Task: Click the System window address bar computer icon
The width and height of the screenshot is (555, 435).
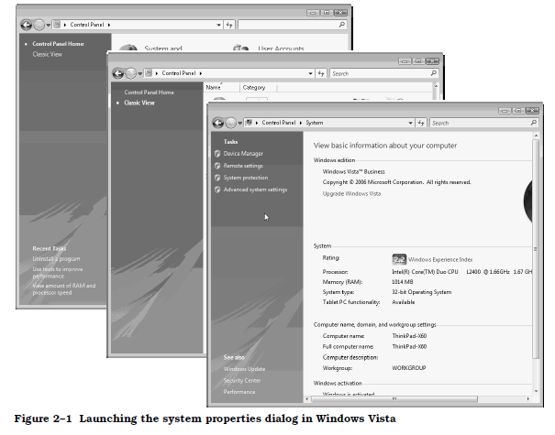Action: point(249,123)
